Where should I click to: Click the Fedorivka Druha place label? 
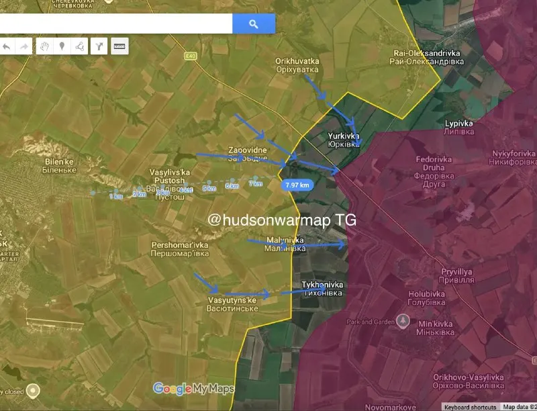(x=434, y=172)
